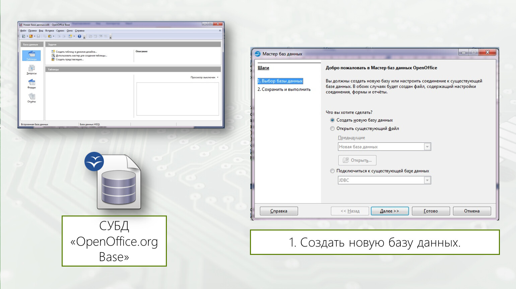
Task: Click the preview pane in Base window
Action: (178, 99)
